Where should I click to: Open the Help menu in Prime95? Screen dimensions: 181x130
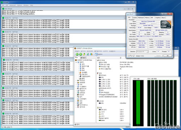point(31,5)
